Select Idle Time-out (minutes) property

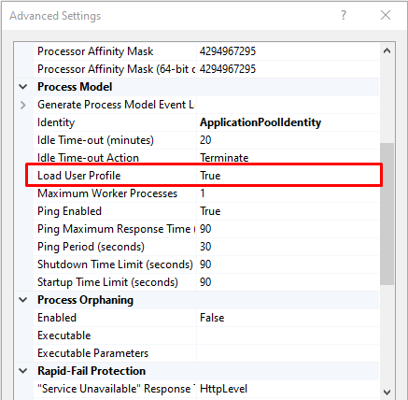(x=95, y=140)
